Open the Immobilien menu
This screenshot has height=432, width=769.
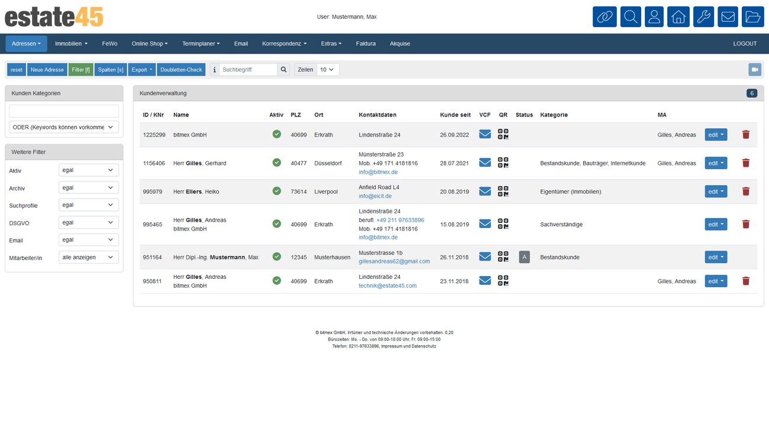pyautogui.click(x=71, y=44)
